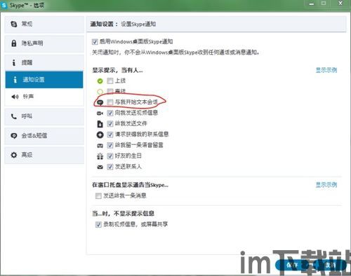Click the file icon beside 给我发送文件
Image resolution: width=351 pixels, height=276 pixels.
point(100,124)
